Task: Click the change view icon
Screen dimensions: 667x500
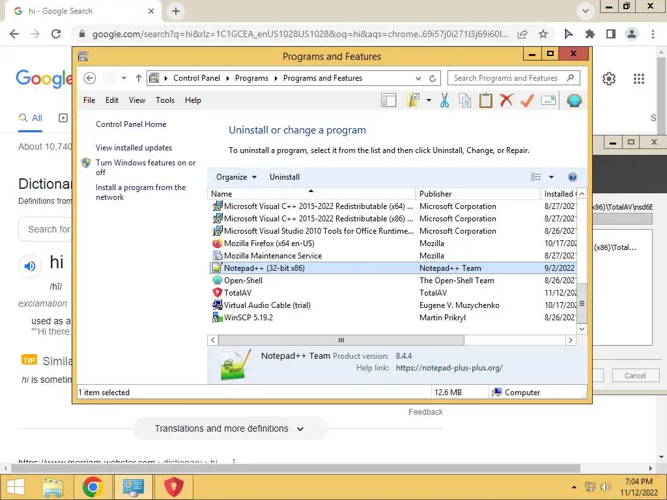Action: 536,177
